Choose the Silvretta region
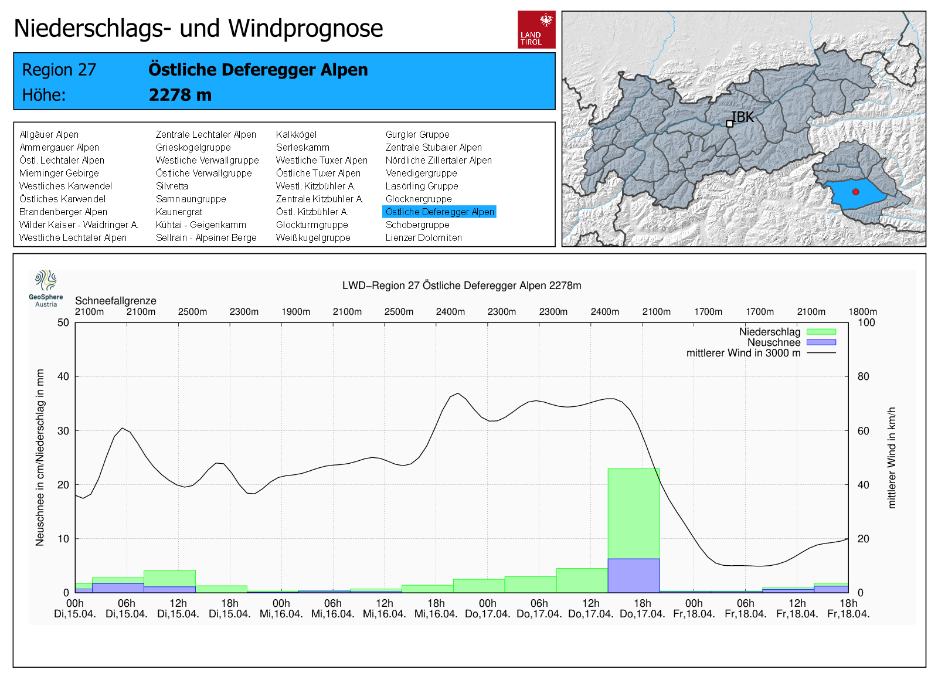This screenshot has height=676, width=938. pyautogui.click(x=172, y=186)
